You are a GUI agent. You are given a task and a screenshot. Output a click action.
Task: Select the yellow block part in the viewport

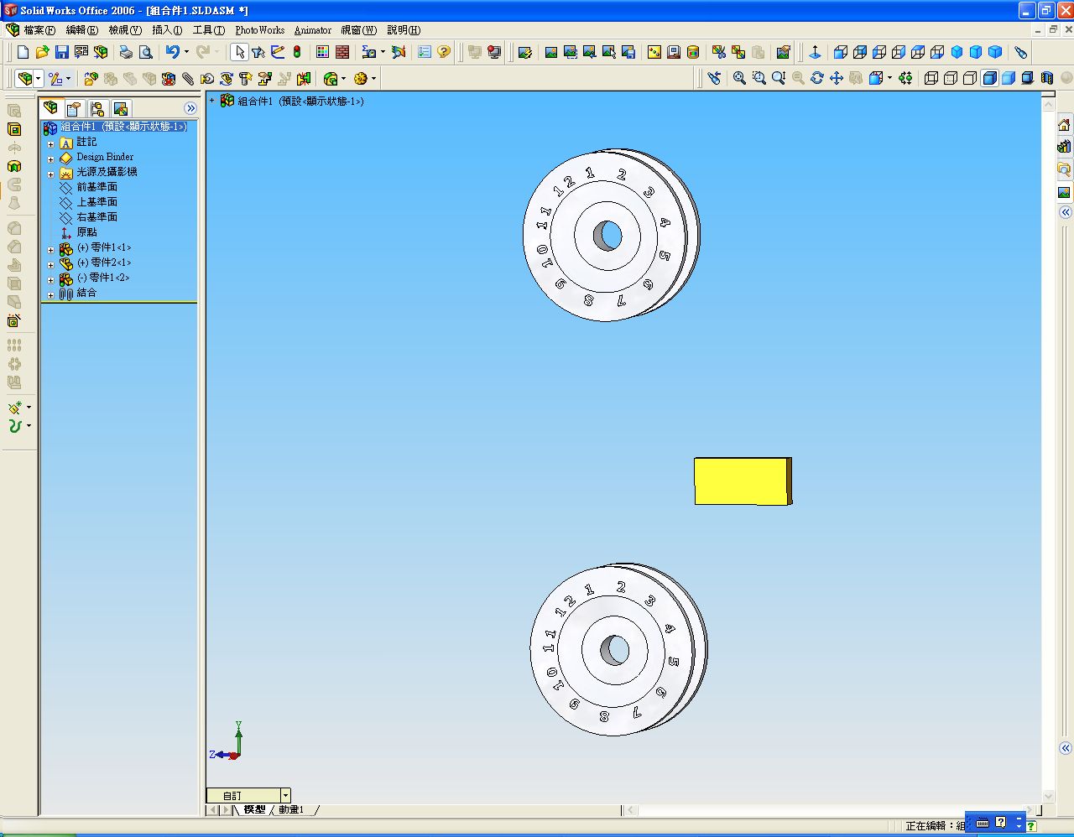click(743, 481)
